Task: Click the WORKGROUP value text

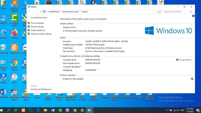Action: click(91, 70)
